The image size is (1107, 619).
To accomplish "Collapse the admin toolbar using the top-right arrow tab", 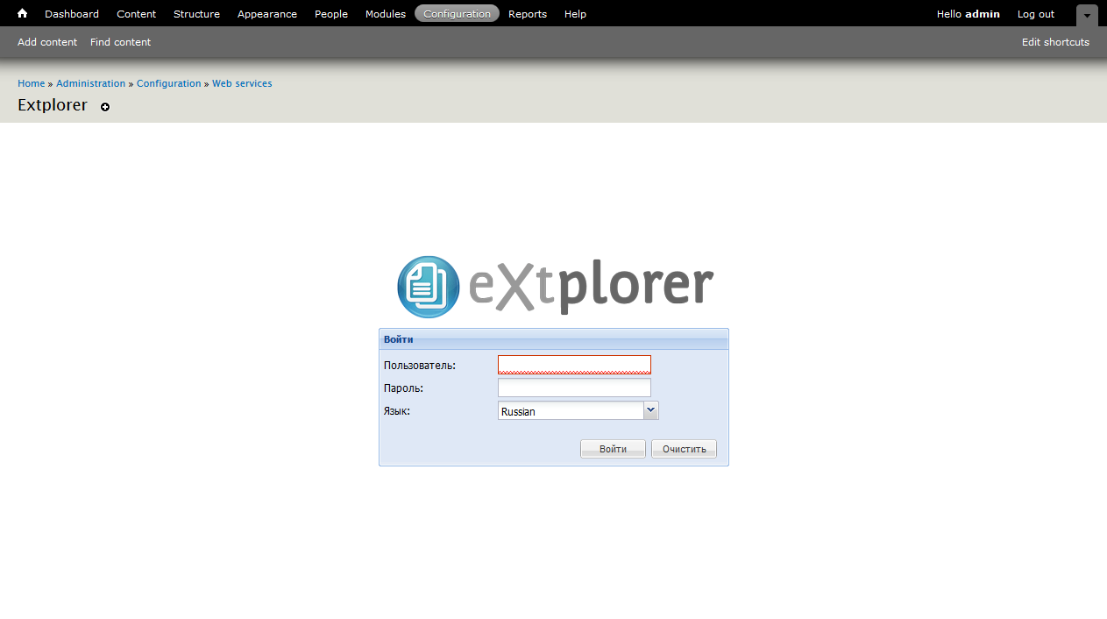I will [x=1086, y=15].
